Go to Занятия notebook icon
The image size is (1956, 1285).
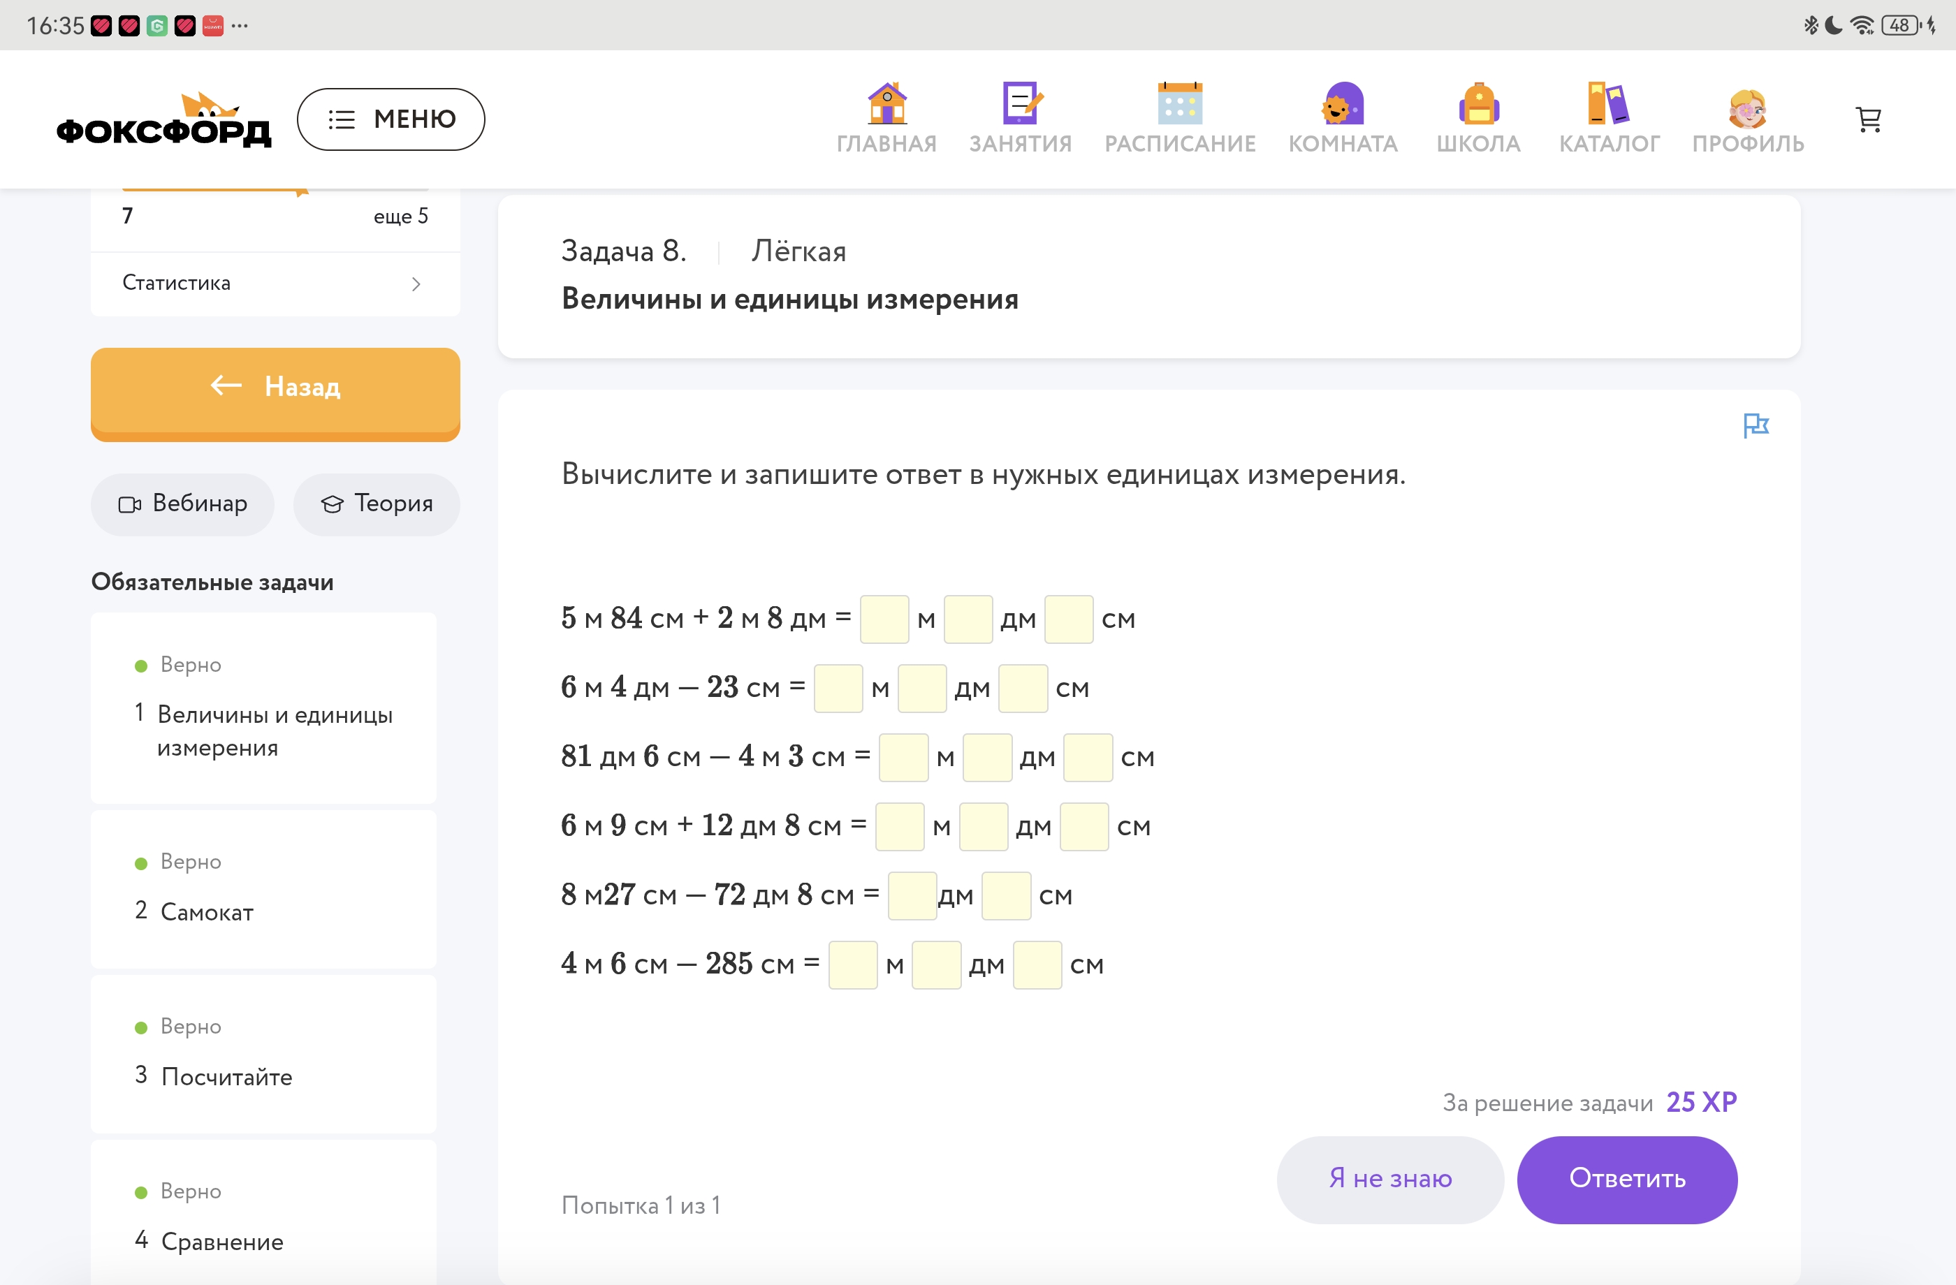[x=1020, y=104]
